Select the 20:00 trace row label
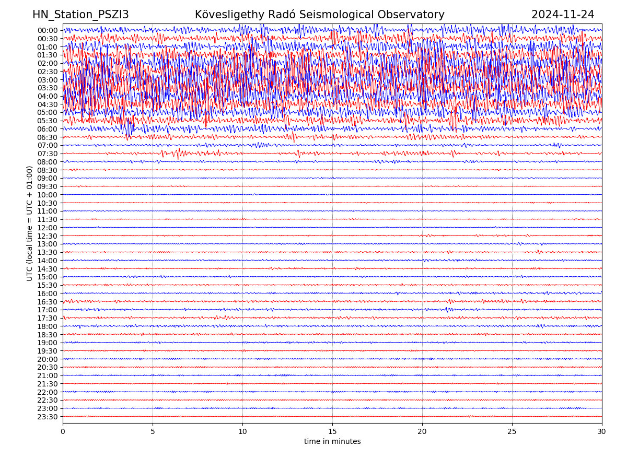The width and height of the screenshot is (627, 470). 47,359
